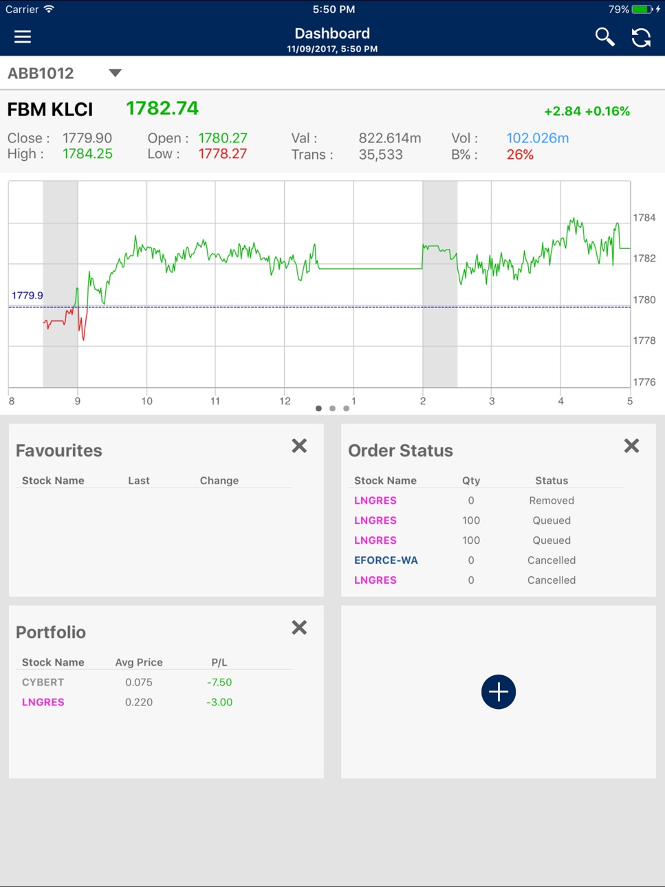This screenshot has height=887, width=665.
Task: Open the hamburger menu
Action: tap(23, 36)
